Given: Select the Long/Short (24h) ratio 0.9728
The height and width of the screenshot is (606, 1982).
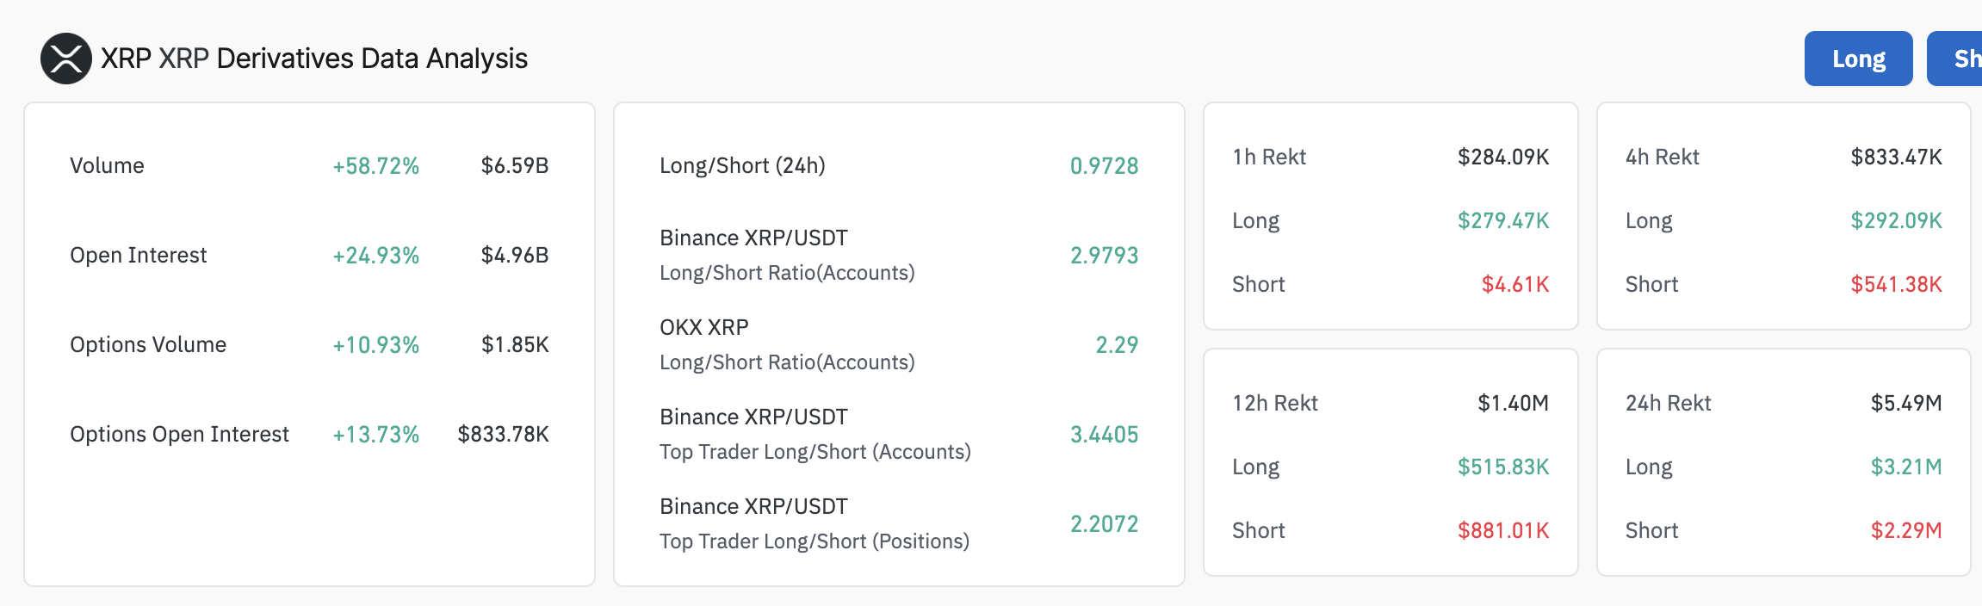Looking at the screenshot, I should 1104,166.
